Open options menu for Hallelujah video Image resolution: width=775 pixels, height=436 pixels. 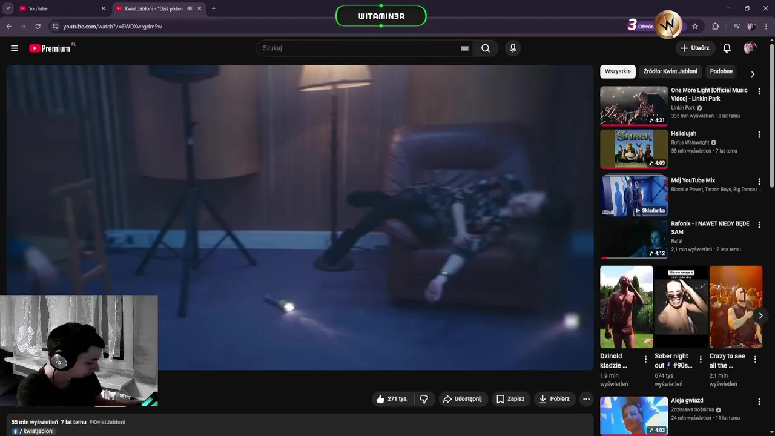759,134
